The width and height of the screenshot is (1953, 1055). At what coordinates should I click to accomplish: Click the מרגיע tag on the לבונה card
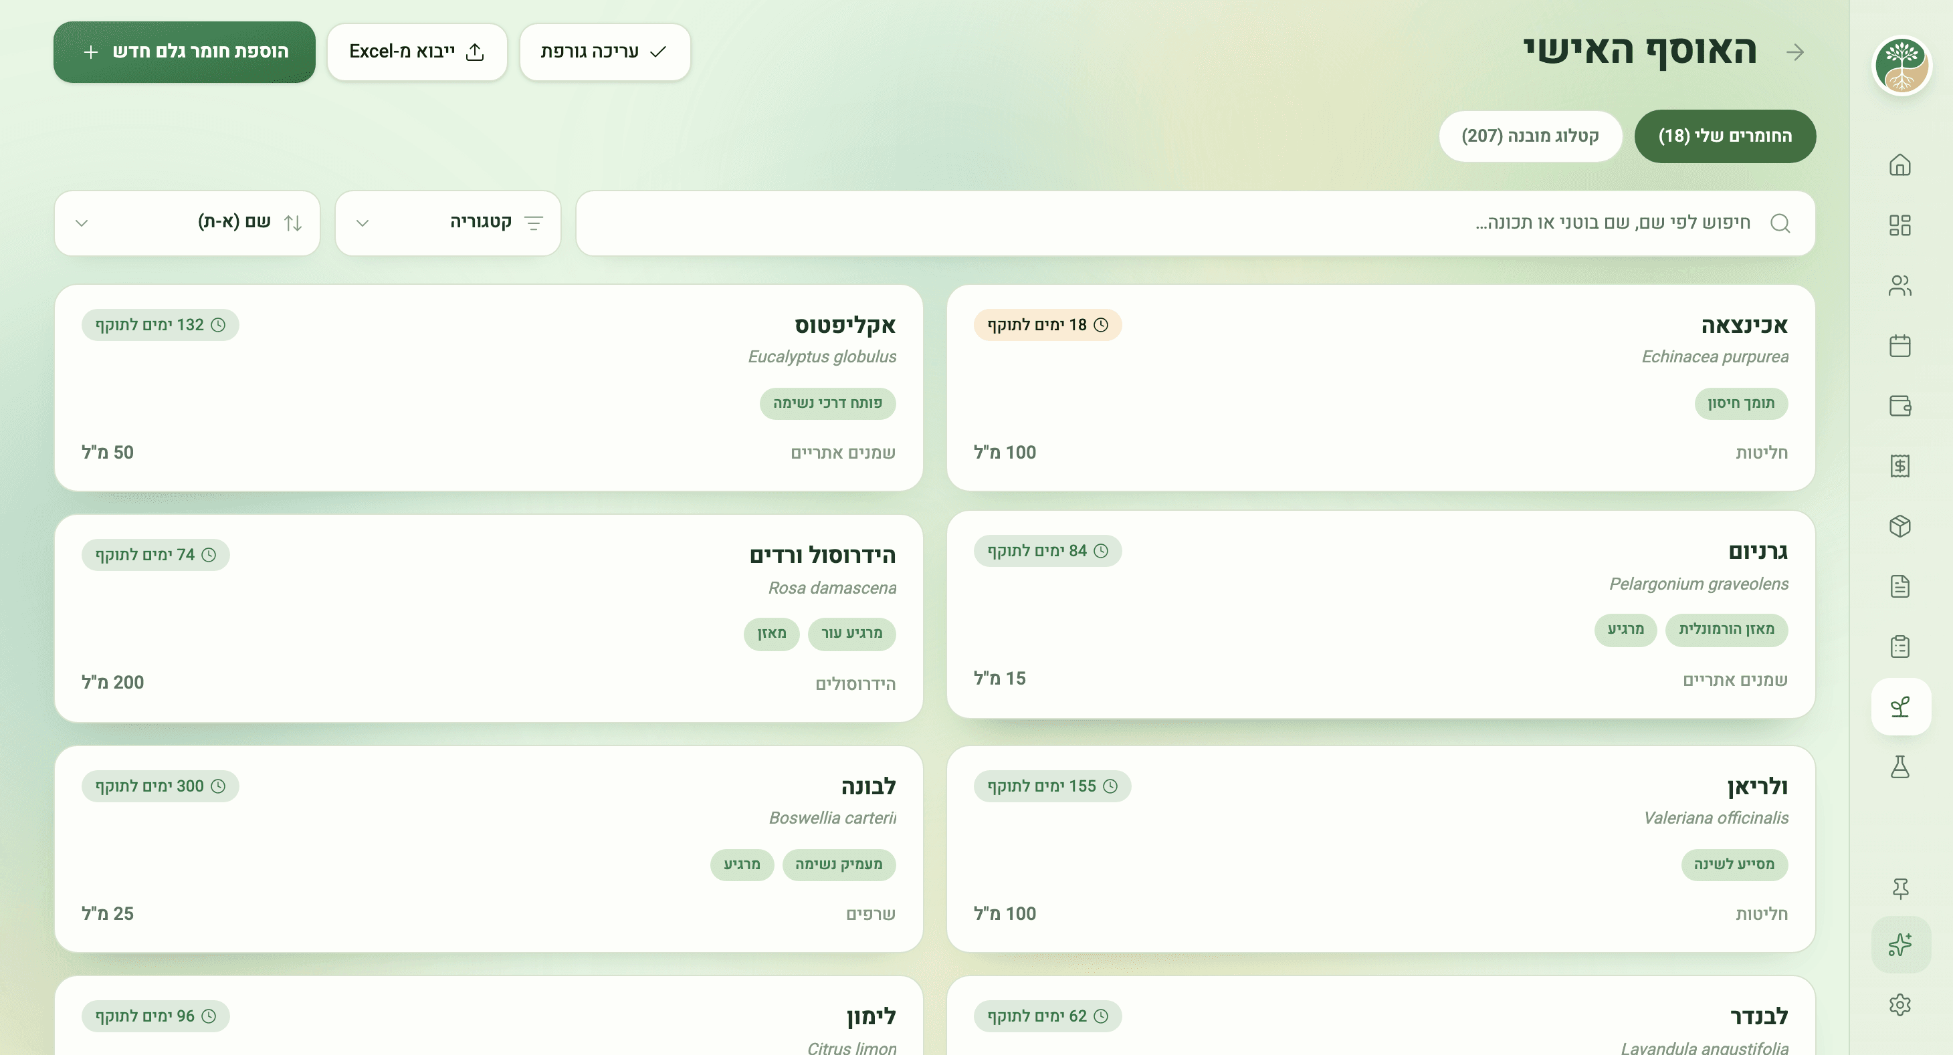742,864
